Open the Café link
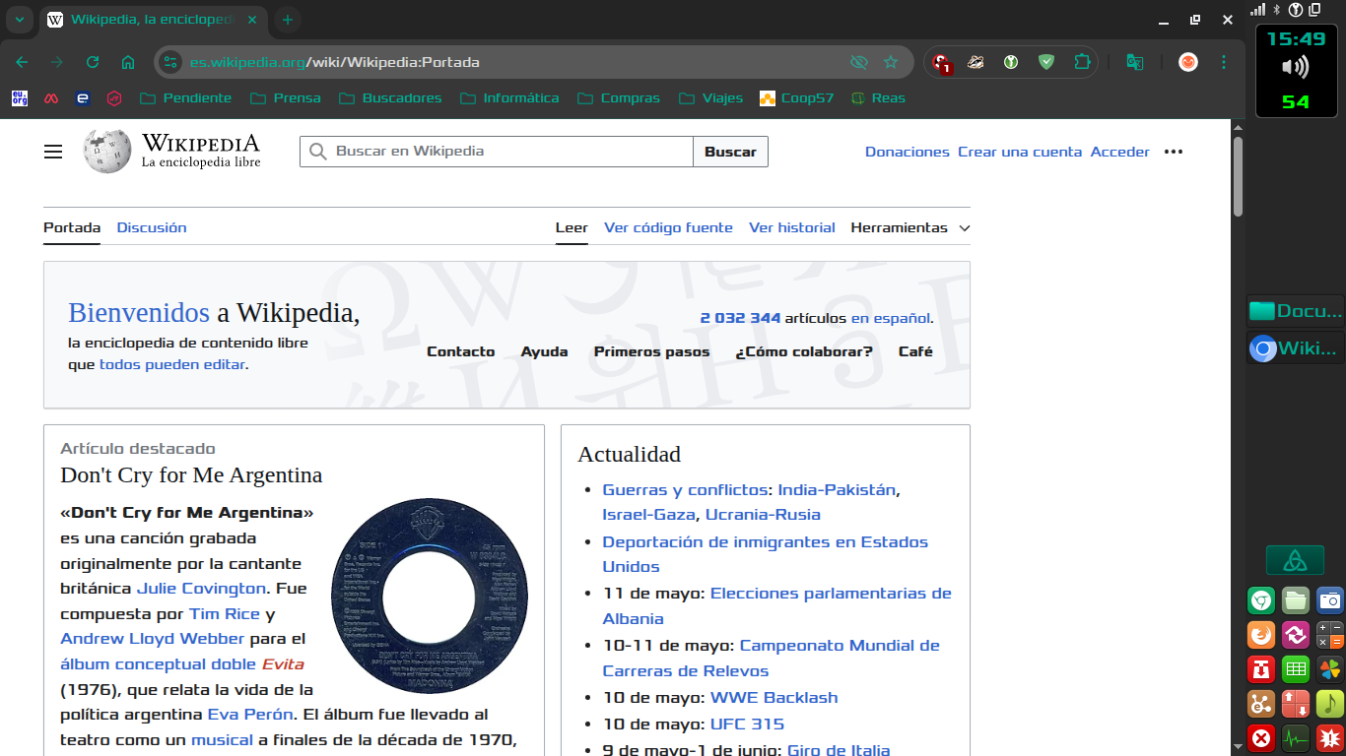The height and width of the screenshot is (756, 1346). click(x=915, y=351)
